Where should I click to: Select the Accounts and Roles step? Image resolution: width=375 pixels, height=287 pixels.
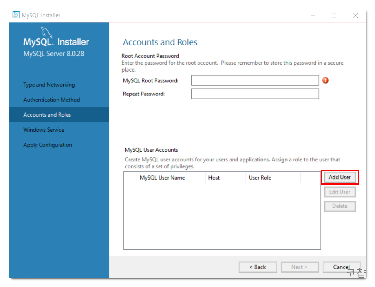click(59, 115)
